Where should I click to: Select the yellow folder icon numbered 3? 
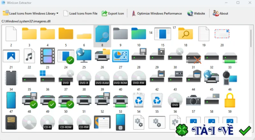point(29,33)
